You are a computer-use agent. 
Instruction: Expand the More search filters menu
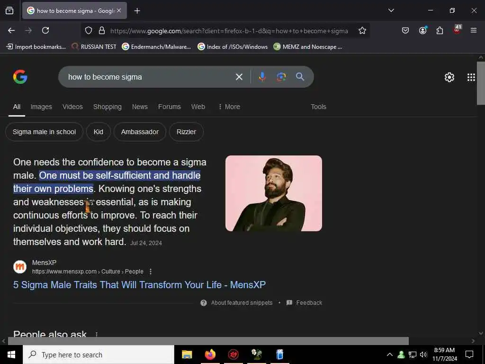click(x=229, y=107)
